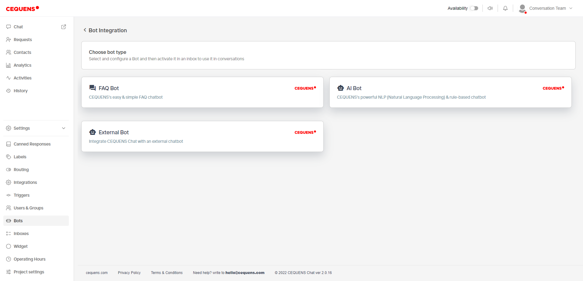The height and width of the screenshot is (281, 583).
Task: Collapse the Settings section chevron
Action: pos(64,128)
